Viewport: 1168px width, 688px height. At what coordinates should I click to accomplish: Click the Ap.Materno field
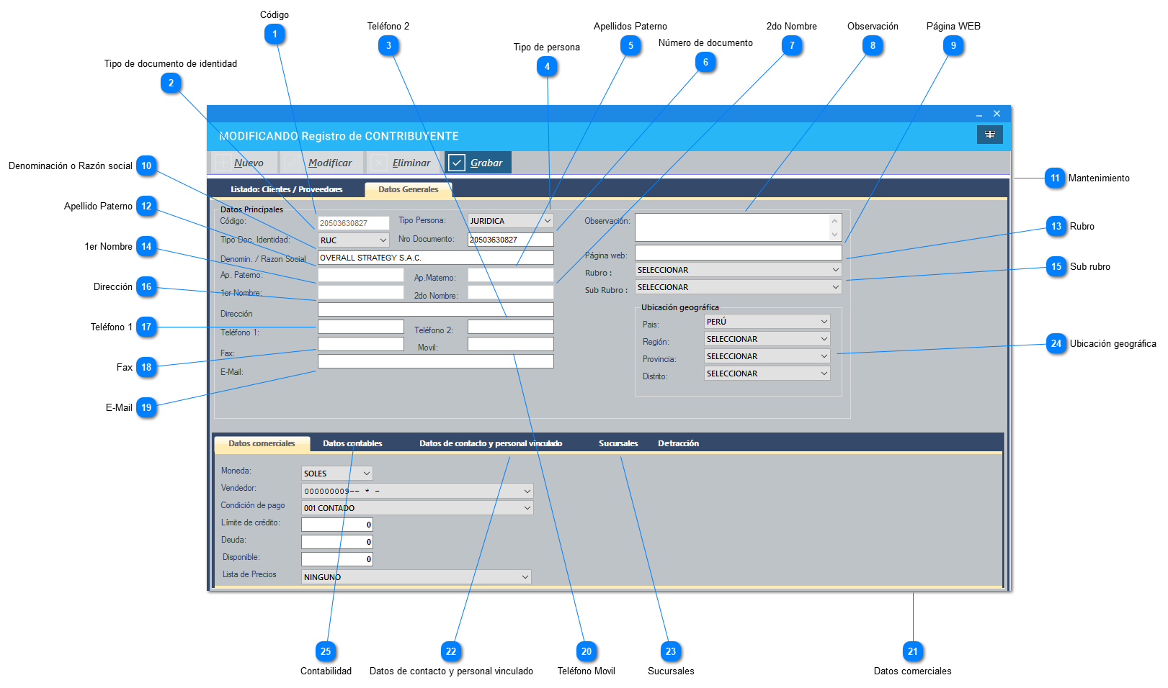[x=511, y=275]
